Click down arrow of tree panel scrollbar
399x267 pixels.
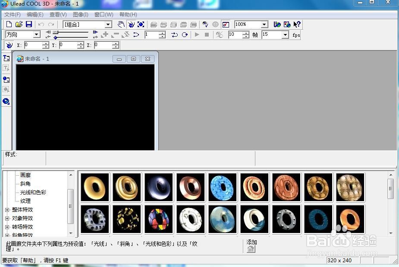71,233
